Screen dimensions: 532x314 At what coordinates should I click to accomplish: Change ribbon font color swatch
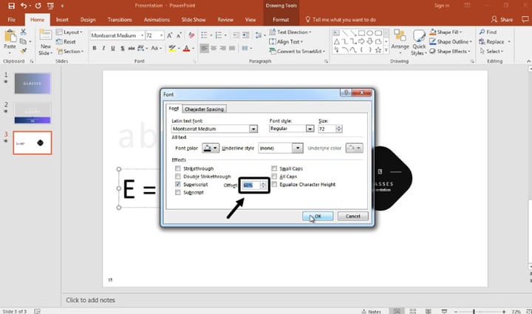tap(186, 49)
